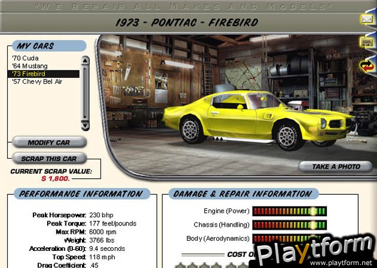
Task: Select '73 Firebird in My Cars list
Action: pyautogui.click(x=44, y=74)
